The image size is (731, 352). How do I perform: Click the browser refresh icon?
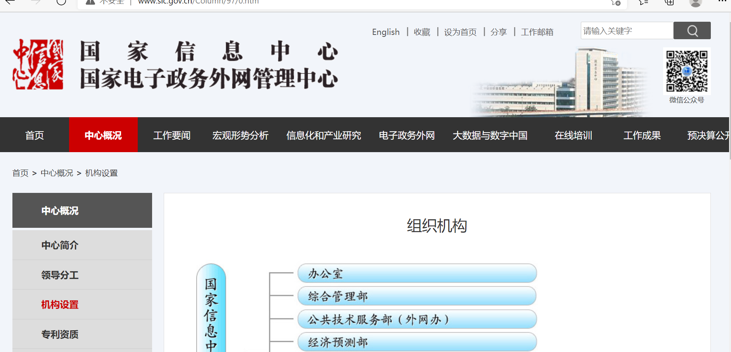[x=61, y=2]
